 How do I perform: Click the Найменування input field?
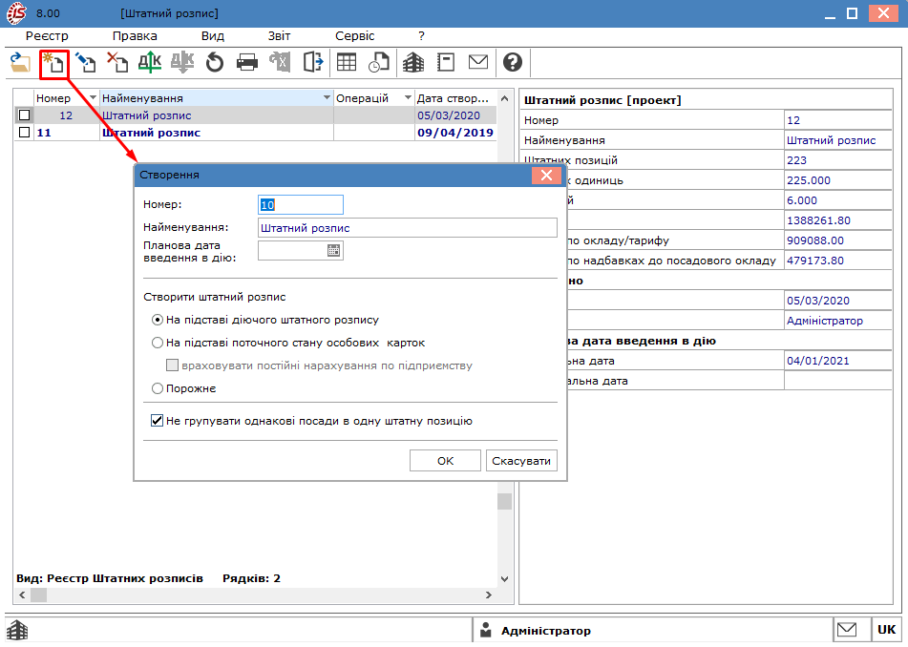pos(408,228)
